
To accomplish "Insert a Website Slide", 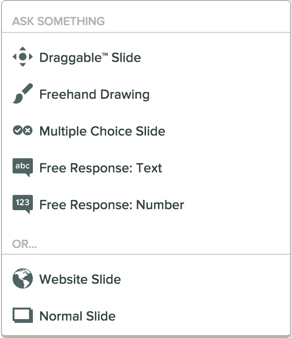I will point(80,279).
